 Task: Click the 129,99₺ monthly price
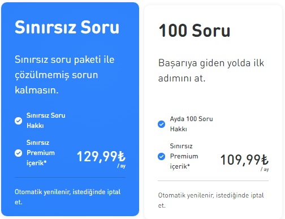(x=101, y=157)
